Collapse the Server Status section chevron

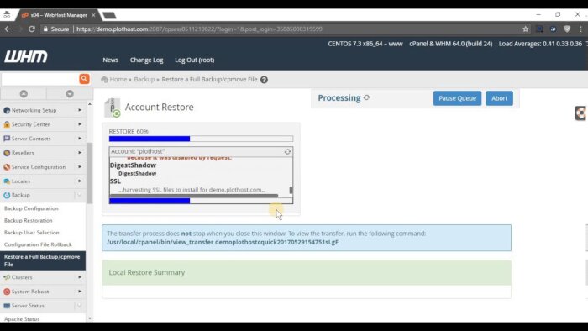[x=79, y=306]
